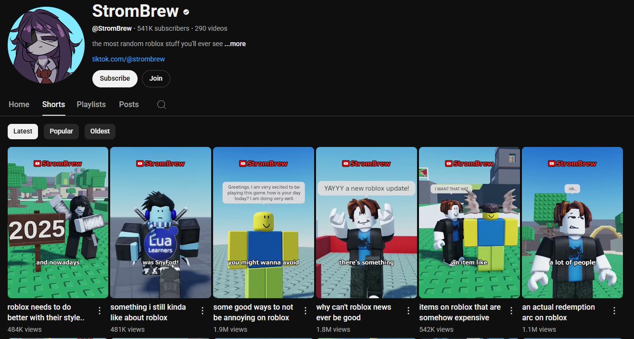
Task: Click title 'an actual redemption arc on roblox'
Action: click(558, 312)
